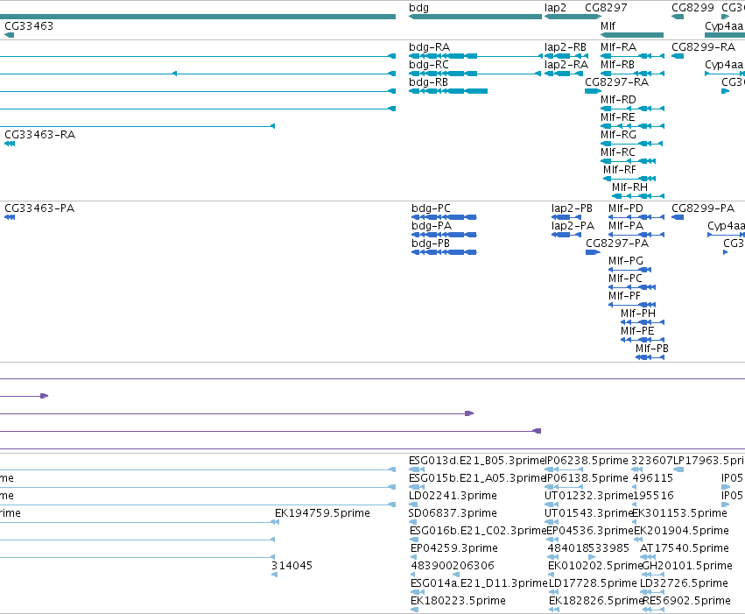Click the LD32726.5prime EST
The width and height of the screenshot is (745, 614).
click(x=685, y=584)
